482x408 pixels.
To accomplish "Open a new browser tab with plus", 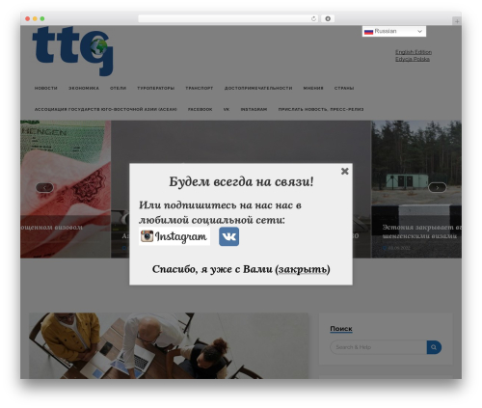I will click(457, 21).
